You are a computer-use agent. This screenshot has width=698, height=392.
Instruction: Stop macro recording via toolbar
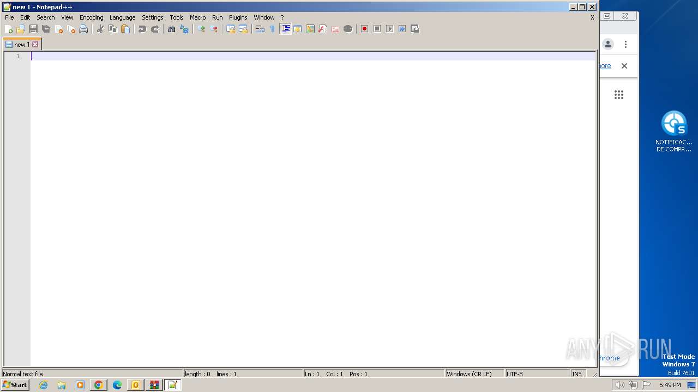click(377, 29)
